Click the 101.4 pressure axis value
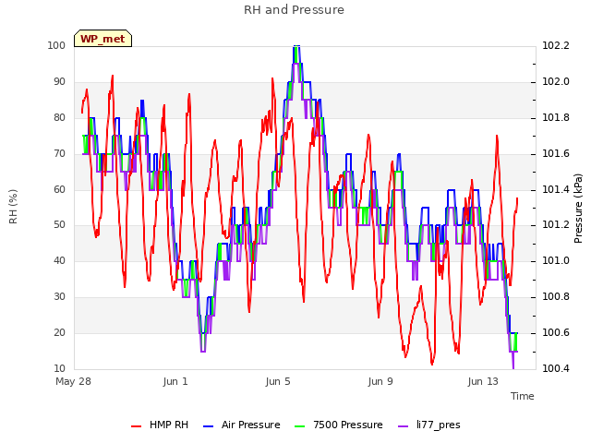Screen dimensions: 591x443 click(x=556, y=189)
